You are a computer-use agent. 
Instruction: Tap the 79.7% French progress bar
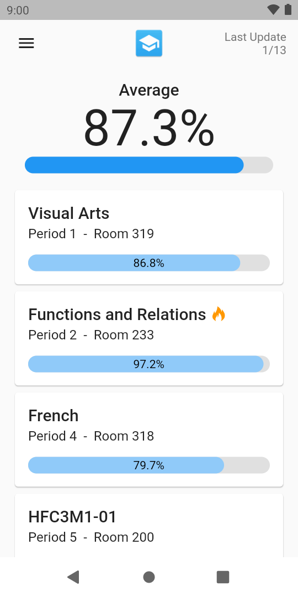click(x=149, y=465)
